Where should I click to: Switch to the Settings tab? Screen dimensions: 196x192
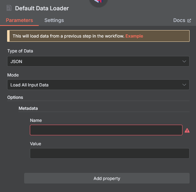pos(54,20)
